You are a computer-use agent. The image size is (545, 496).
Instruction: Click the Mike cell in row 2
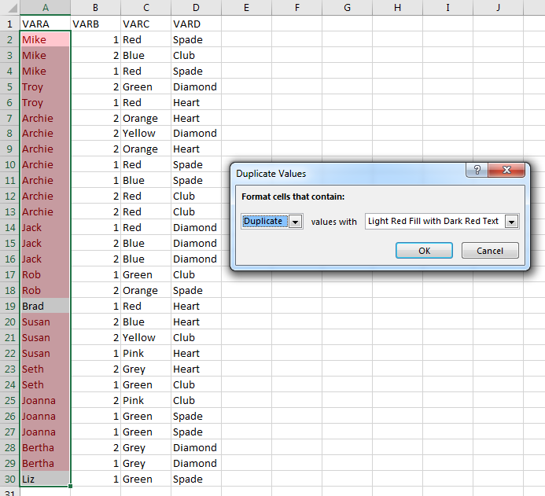tap(45, 39)
